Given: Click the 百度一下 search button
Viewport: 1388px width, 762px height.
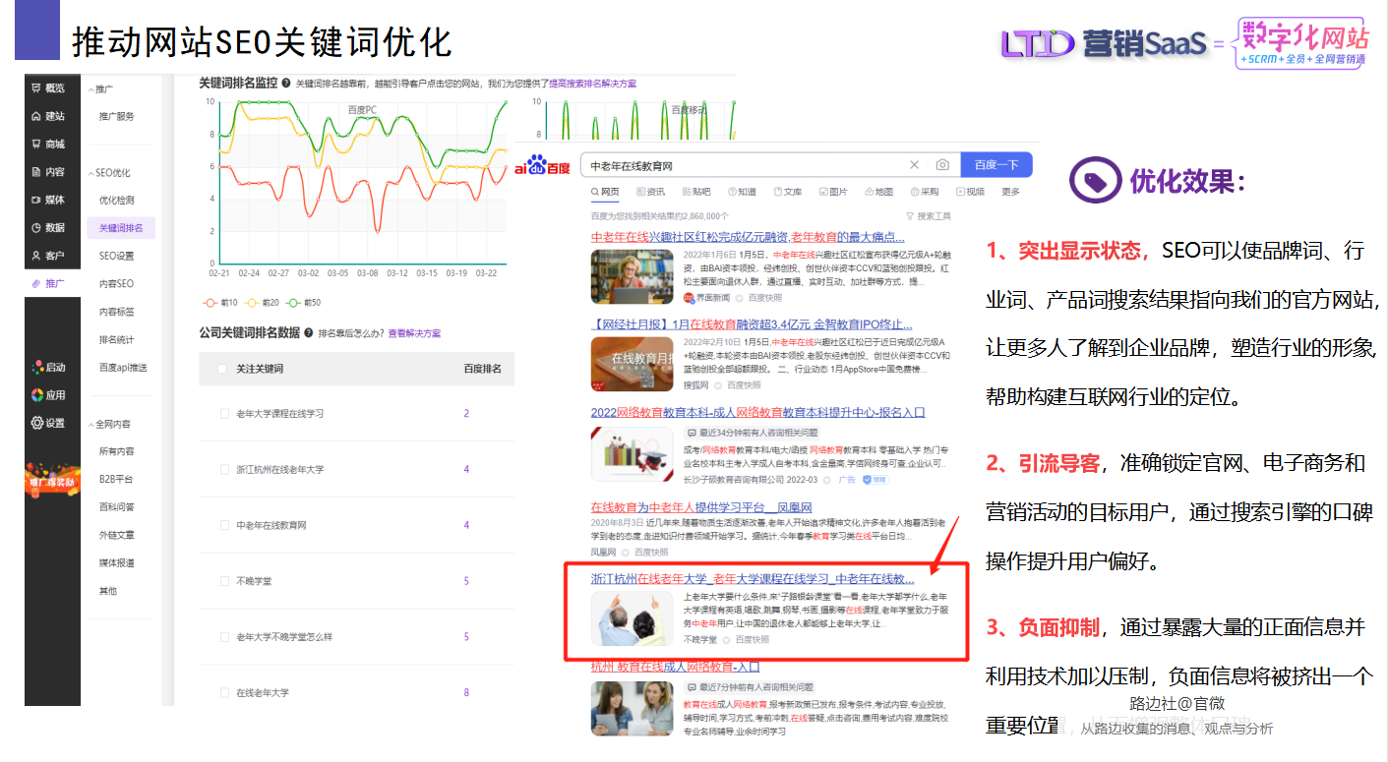Looking at the screenshot, I should tap(996, 165).
